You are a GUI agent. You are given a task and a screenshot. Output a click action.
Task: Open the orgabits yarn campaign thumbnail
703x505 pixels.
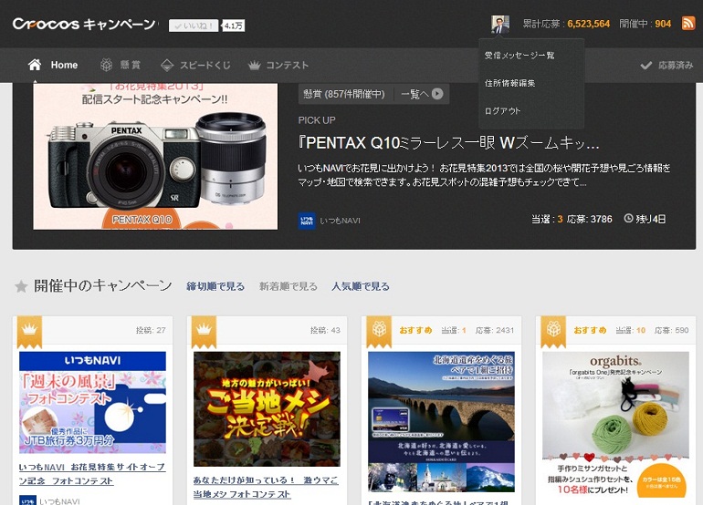point(615,425)
